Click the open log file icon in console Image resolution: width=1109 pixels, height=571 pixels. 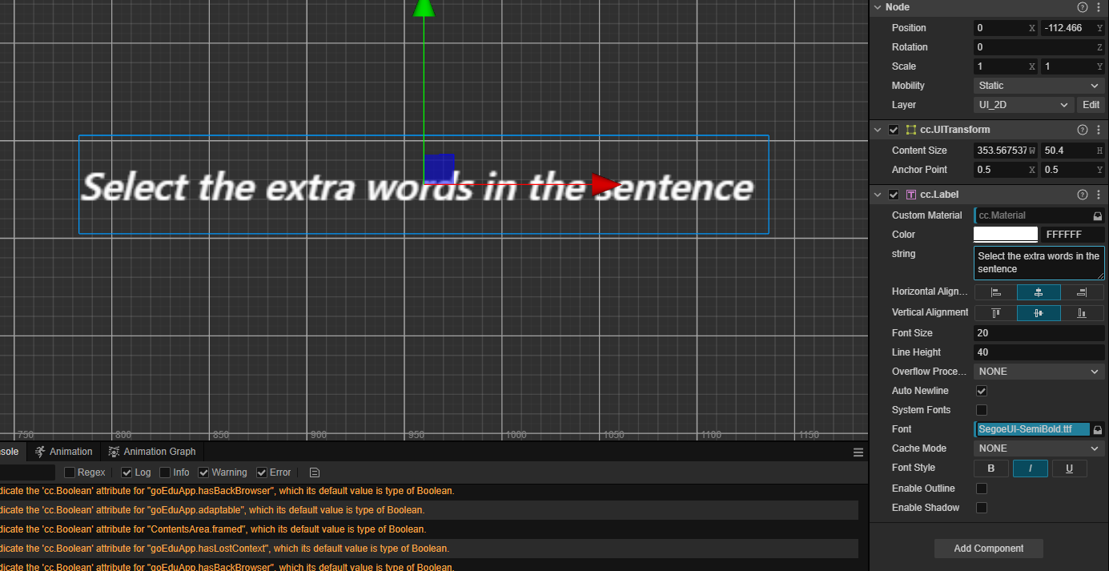point(315,472)
